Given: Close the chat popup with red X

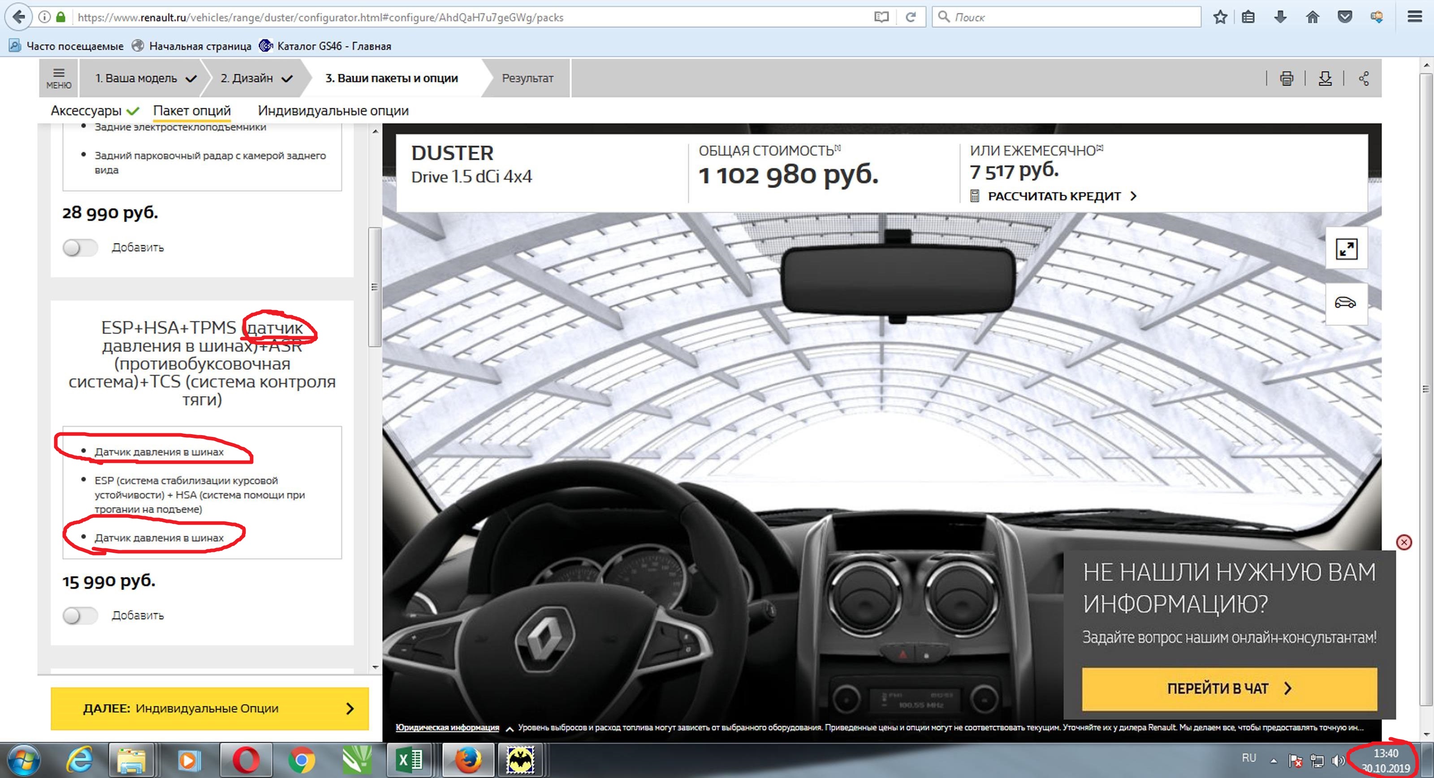Looking at the screenshot, I should pos(1404,542).
